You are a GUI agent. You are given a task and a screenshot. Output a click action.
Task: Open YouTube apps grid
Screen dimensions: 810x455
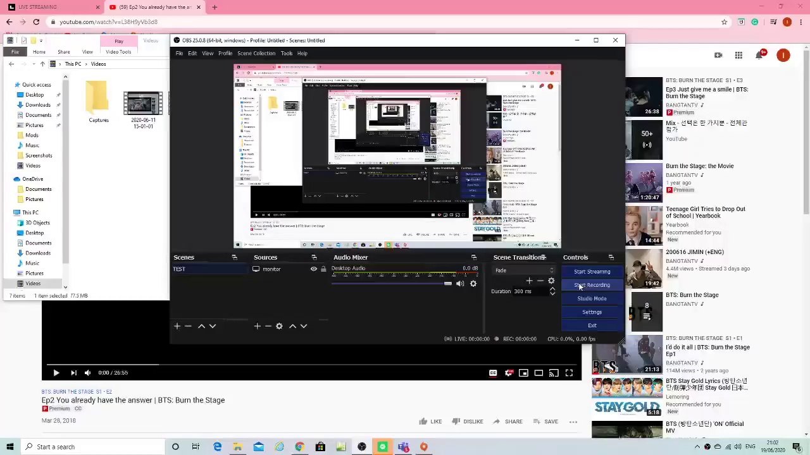click(x=738, y=56)
